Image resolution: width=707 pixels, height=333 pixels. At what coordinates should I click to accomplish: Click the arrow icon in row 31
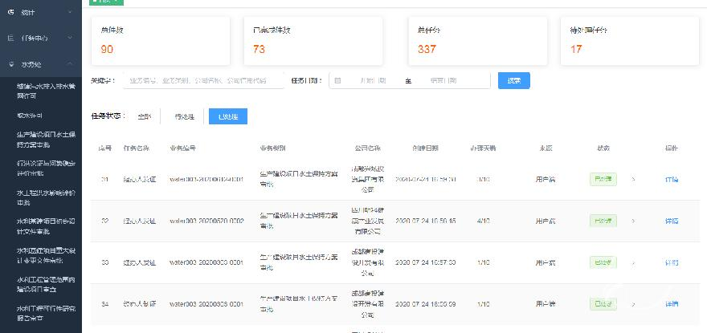633,179
